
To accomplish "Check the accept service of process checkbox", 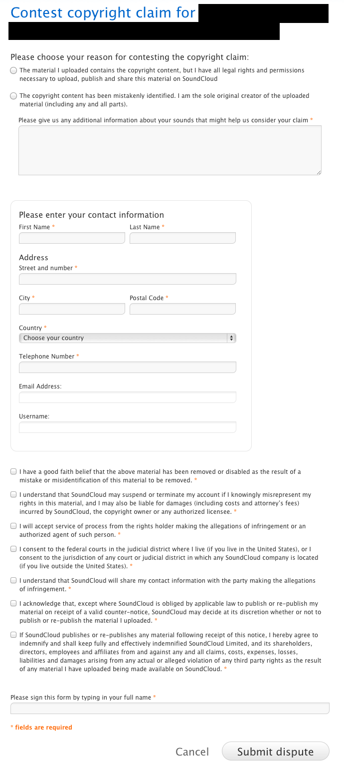I will (13, 526).
